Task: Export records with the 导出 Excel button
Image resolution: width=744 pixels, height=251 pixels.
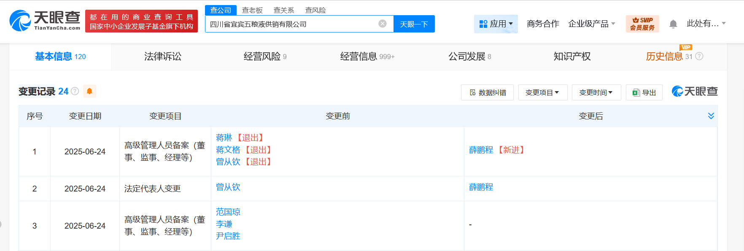Action: pyautogui.click(x=644, y=92)
